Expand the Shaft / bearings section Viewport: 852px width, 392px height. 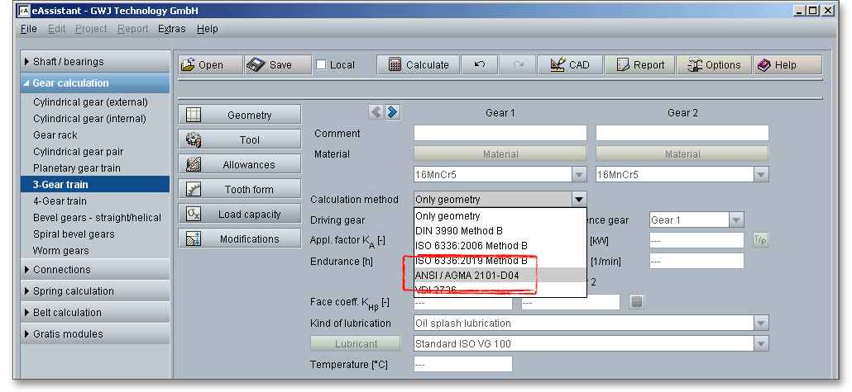pos(68,62)
